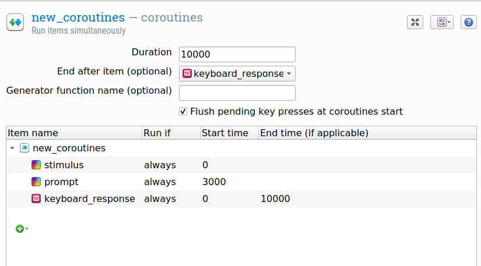Open the add item dropdown arrow
Screen dimensions: 481x266
click(27, 229)
